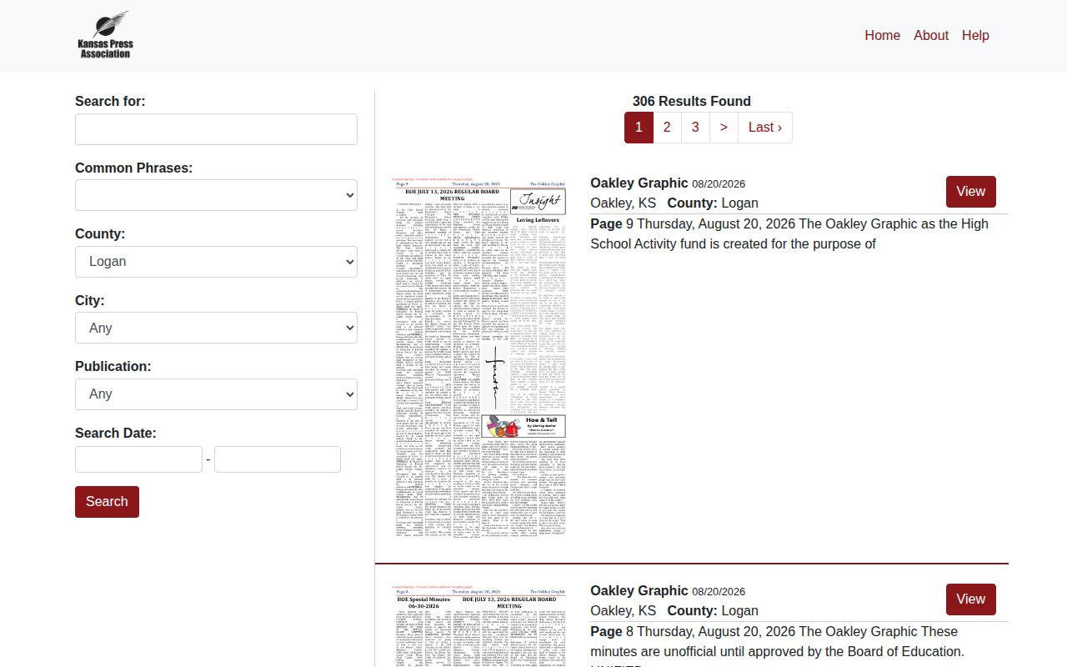Click the next page arrow

coord(724,128)
